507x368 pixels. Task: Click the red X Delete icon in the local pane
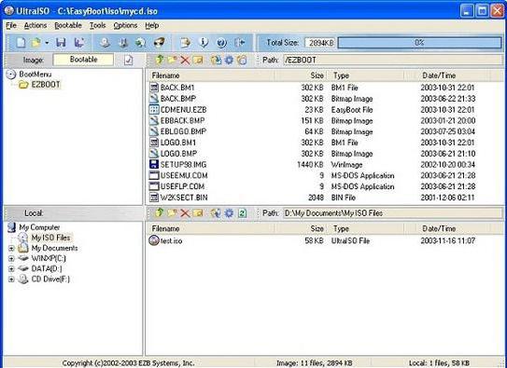pyautogui.click(x=185, y=213)
